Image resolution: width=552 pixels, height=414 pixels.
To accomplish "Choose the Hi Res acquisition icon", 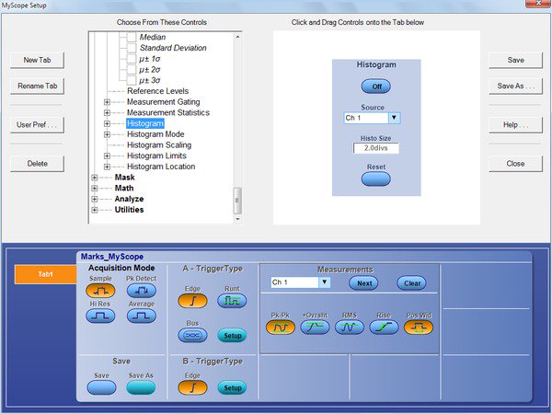I will (x=103, y=316).
